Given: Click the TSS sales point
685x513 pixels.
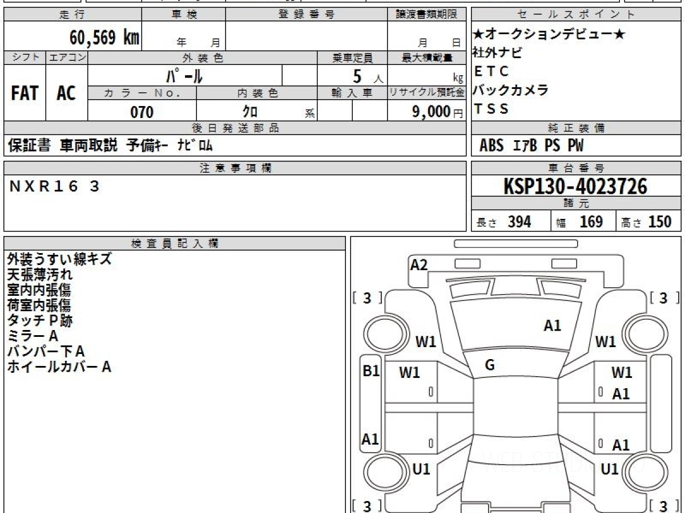Looking at the screenshot, I should (491, 108).
